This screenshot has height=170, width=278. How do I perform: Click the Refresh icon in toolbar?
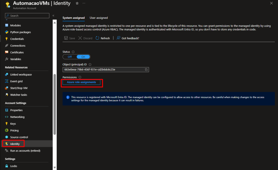click(x=98, y=38)
